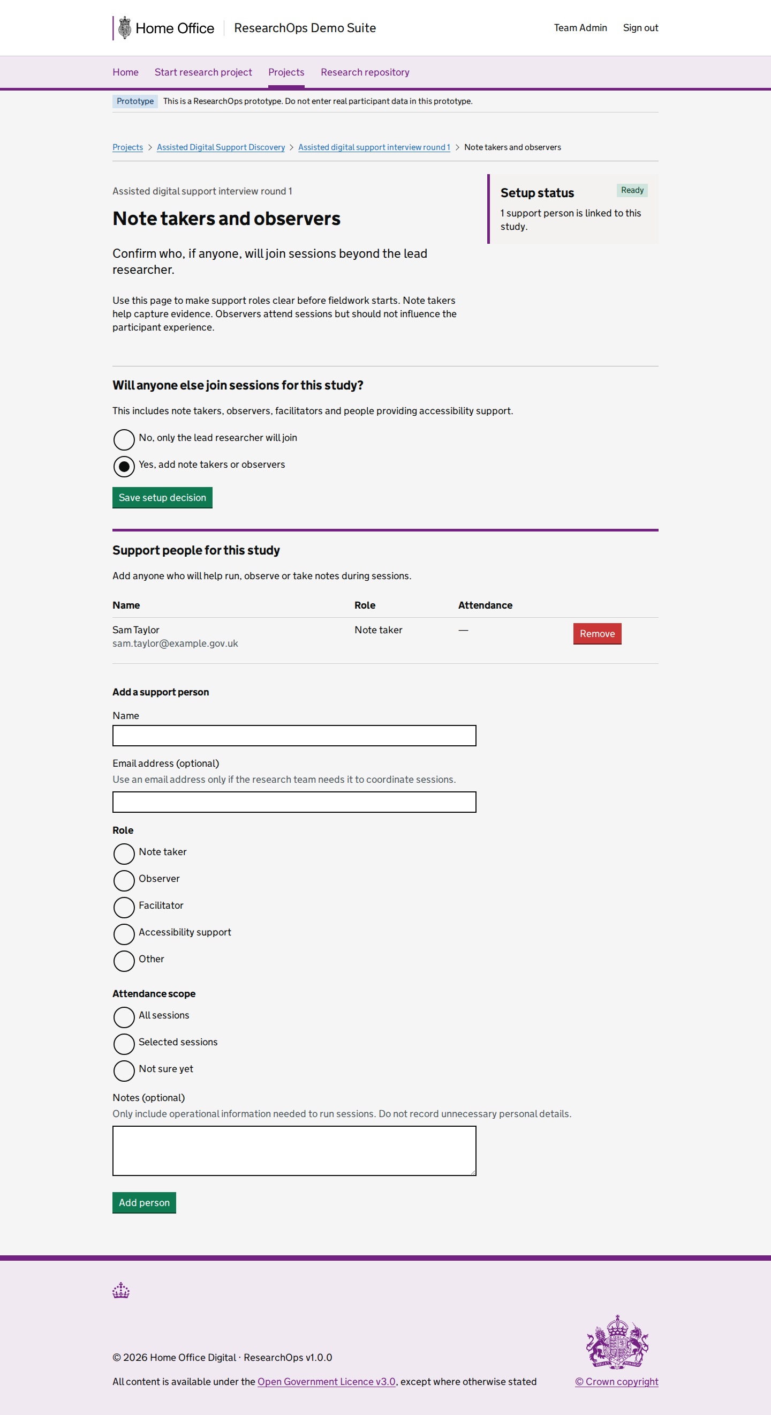Select 'No, only the lead researcher will join'
The image size is (771, 1415).
click(x=124, y=439)
